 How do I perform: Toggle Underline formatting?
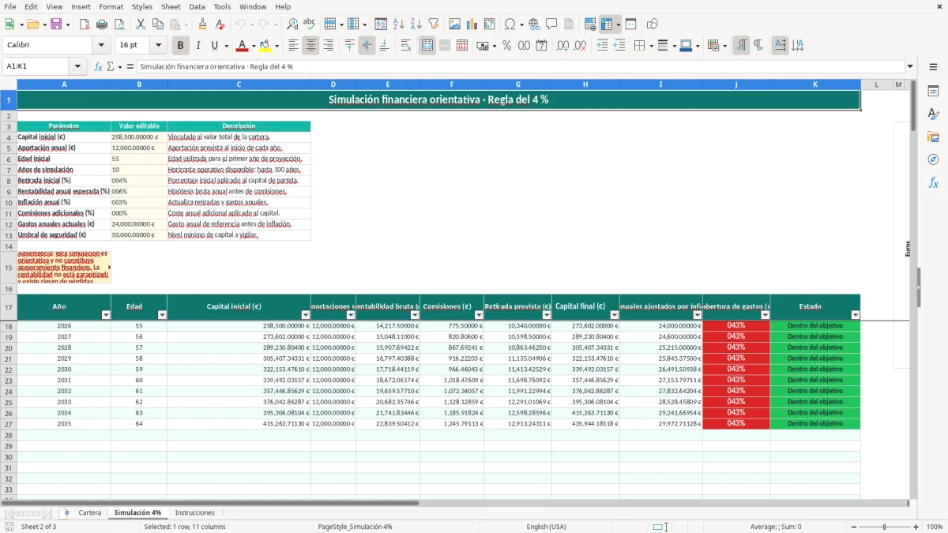(x=215, y=46)
